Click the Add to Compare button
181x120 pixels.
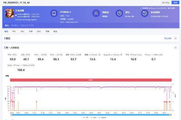tap(166, 3)
